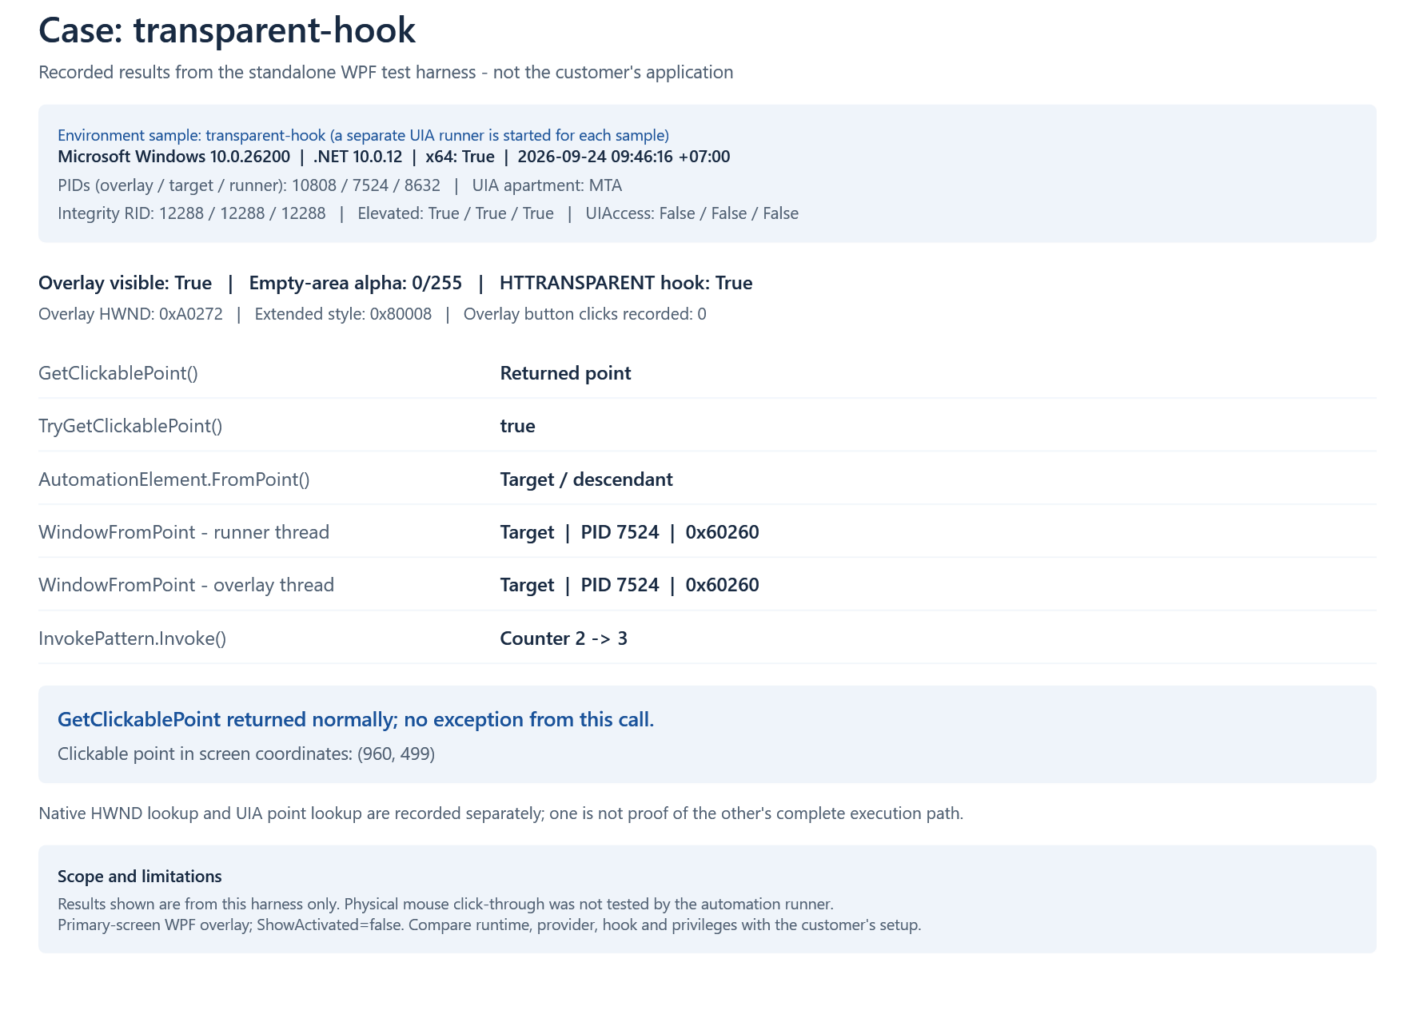Click the timestamp '2026-09-24 09:46:16 +07:00'
Image resolution: width=1415 pixels, height=1030 pixels.
click(x=624, y=157)
